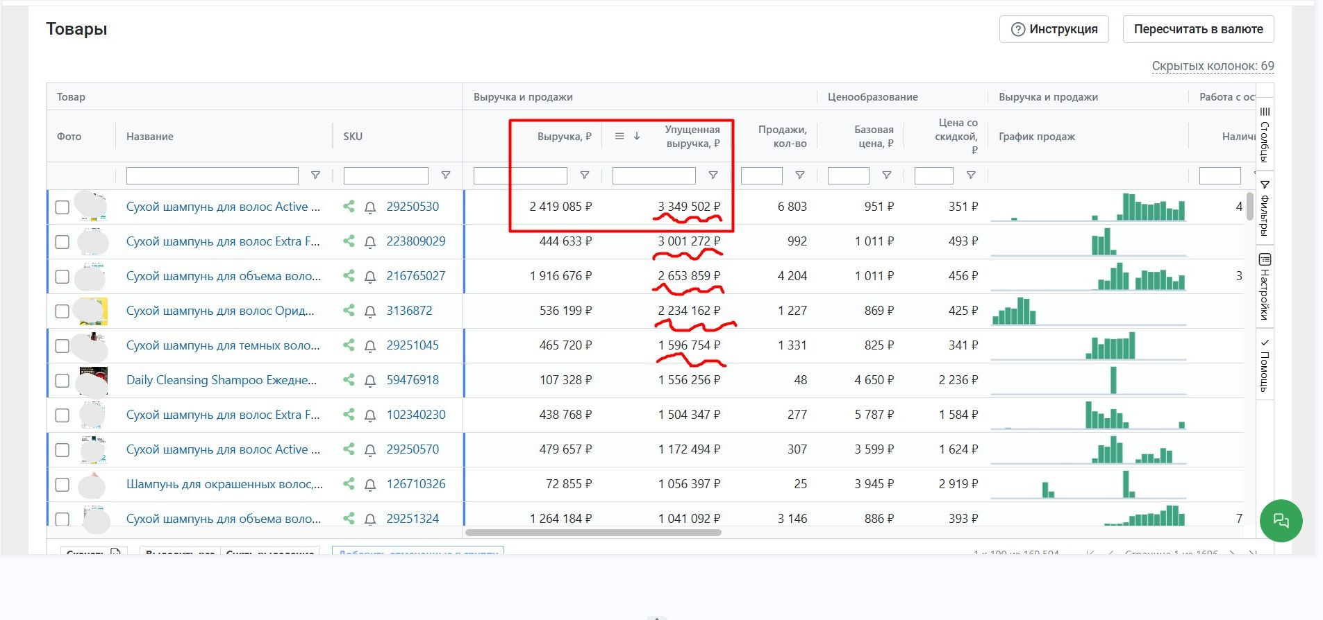Click the filter funnel under the Название column

click(x=315, y=175)
